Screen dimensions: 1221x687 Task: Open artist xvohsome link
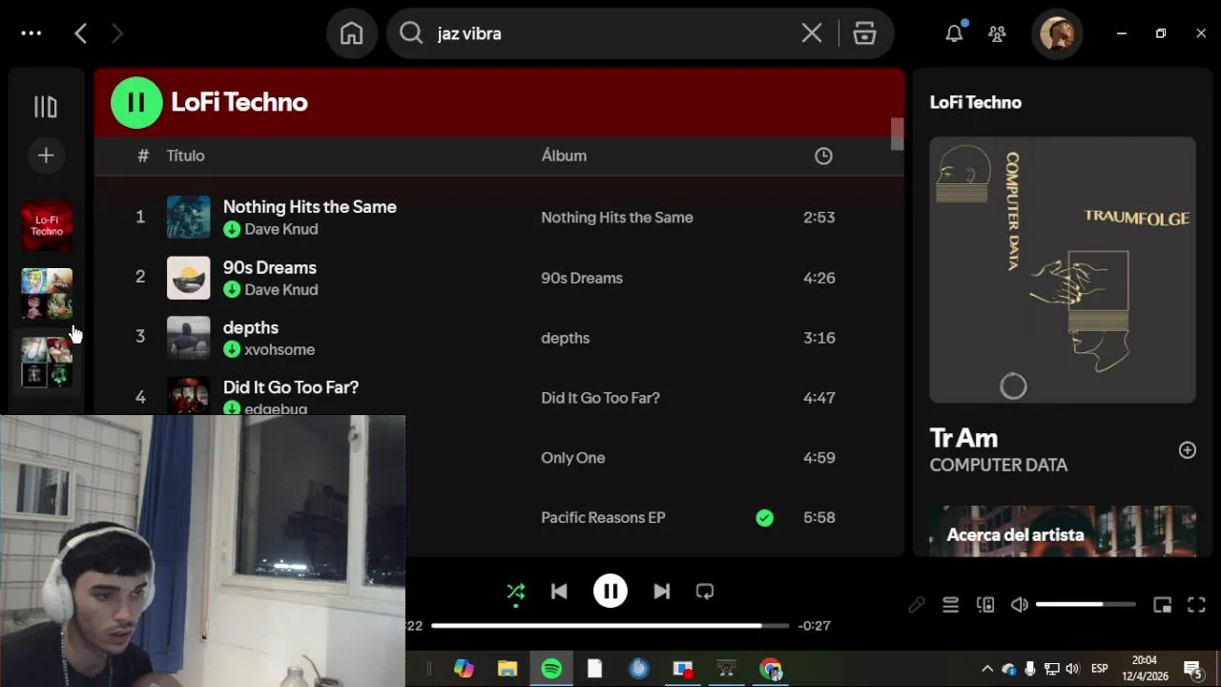(x=279, y=349)
